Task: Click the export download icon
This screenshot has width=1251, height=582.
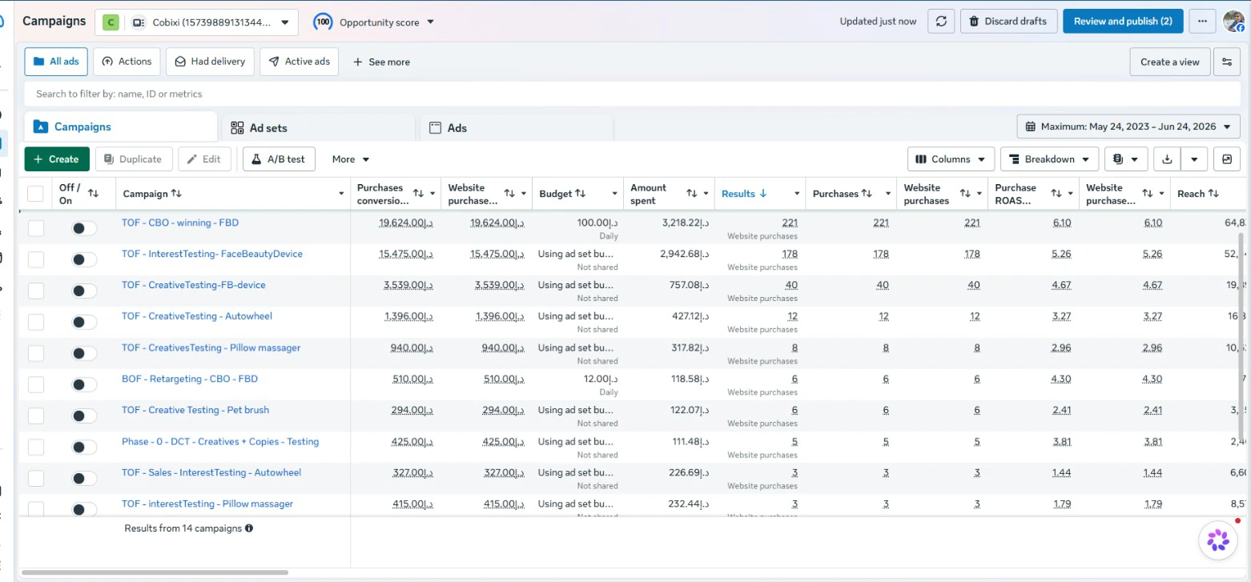Action: (x=1167, y=159)
